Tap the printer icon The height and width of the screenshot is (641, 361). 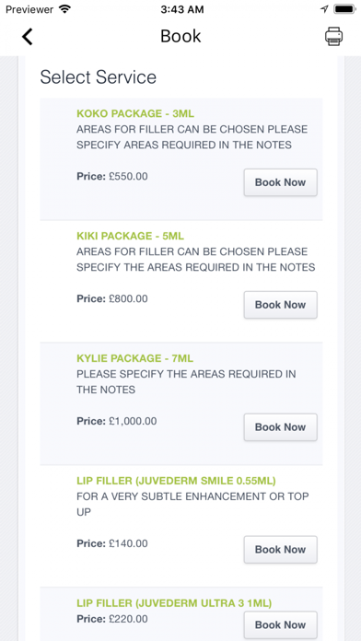tap(333, 37)
